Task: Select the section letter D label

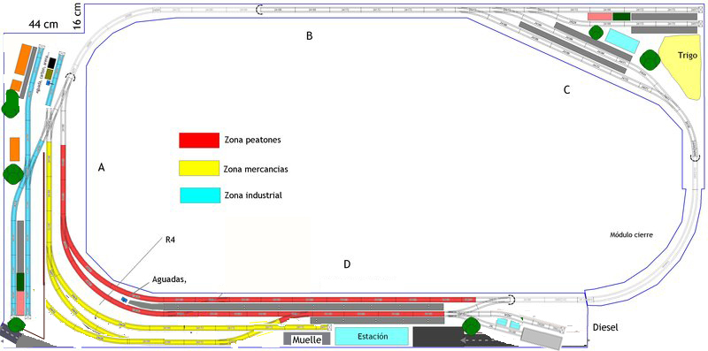Action: click(x=347, y=264)
